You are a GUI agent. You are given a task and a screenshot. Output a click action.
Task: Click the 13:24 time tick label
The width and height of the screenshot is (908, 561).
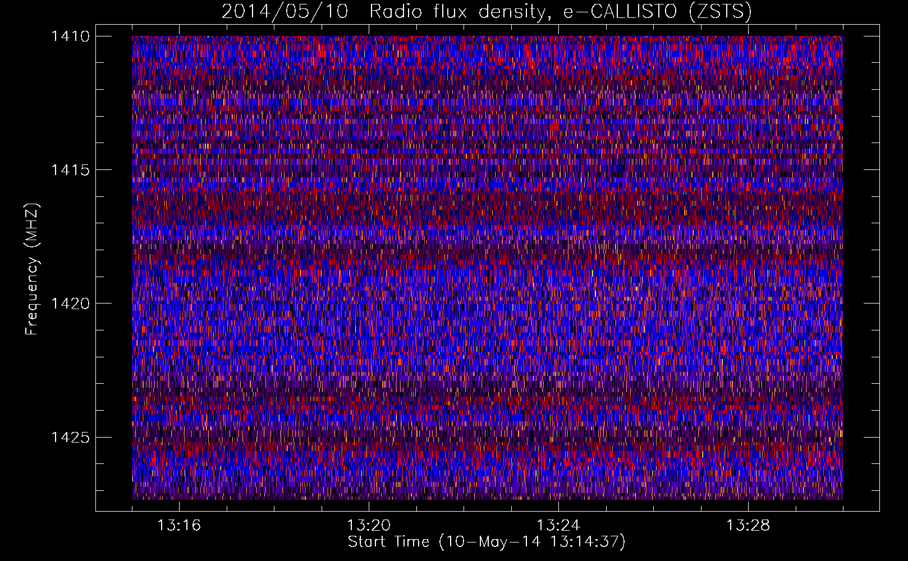(x=558, y=525)
